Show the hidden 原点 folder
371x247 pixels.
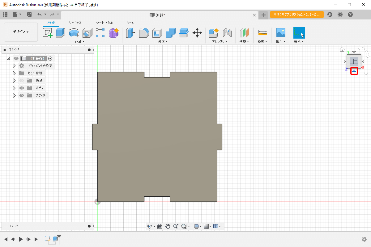(x=22, y=81)
